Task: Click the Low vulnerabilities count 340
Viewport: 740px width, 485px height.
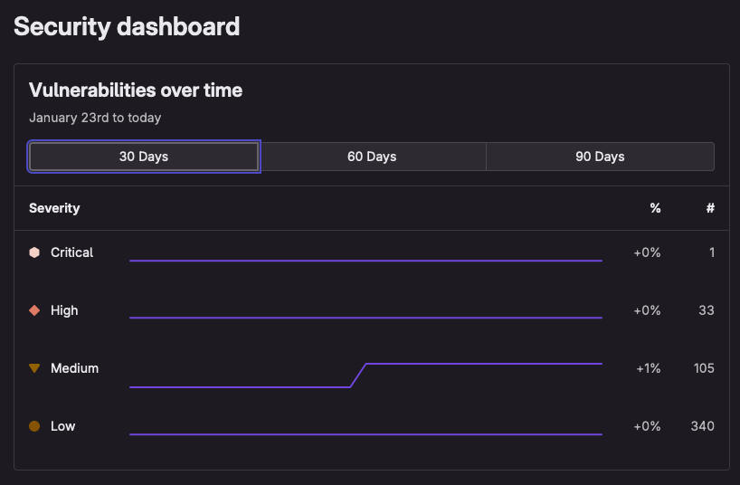Action: 701,426
